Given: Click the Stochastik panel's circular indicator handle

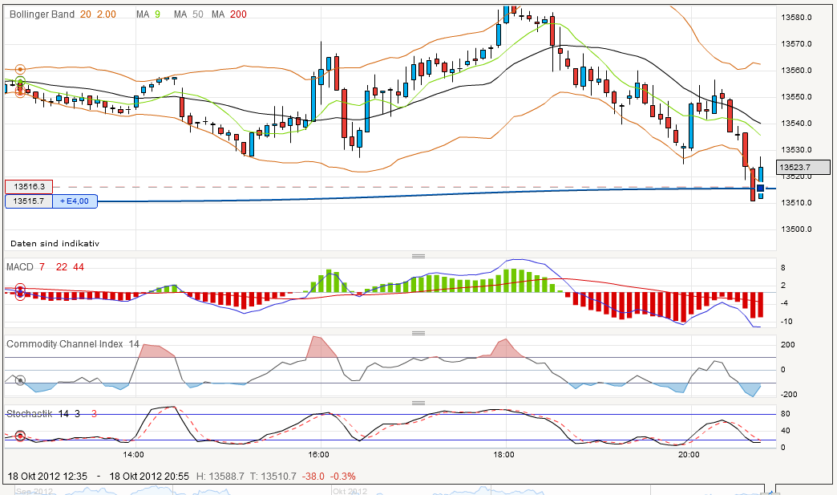Looking at the screenshot, I should pyautogui.click(x=20, y=436).
